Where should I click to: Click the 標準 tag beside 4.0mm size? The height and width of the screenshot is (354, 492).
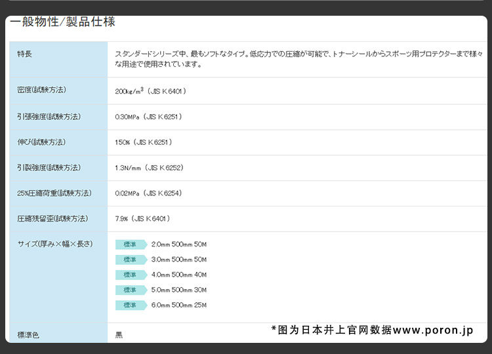[x=131, y=275]
